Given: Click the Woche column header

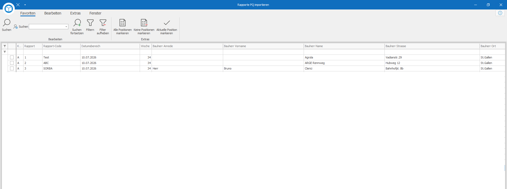Looking at the screenshot, I should (x=146, y=46).
